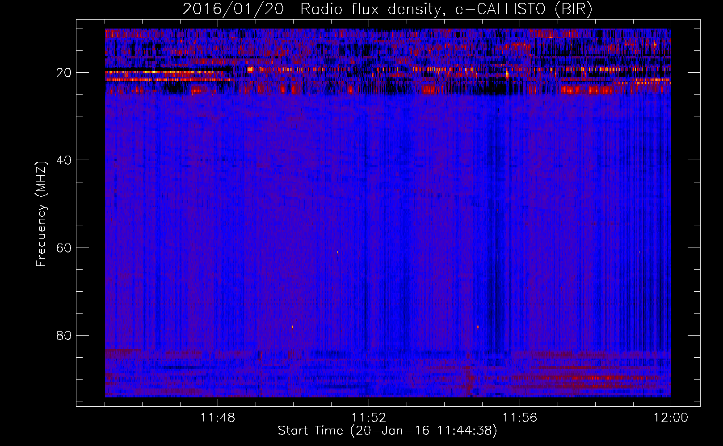Click the 20 MHz frequency tick label
This screenshot has width=723, height=446.
point(64,73)
